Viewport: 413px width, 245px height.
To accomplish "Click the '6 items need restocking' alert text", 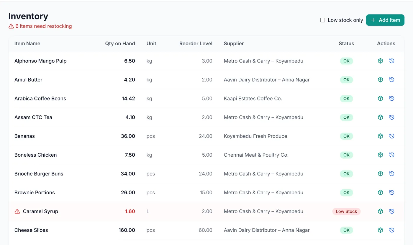I will click(x=44, y=26).
